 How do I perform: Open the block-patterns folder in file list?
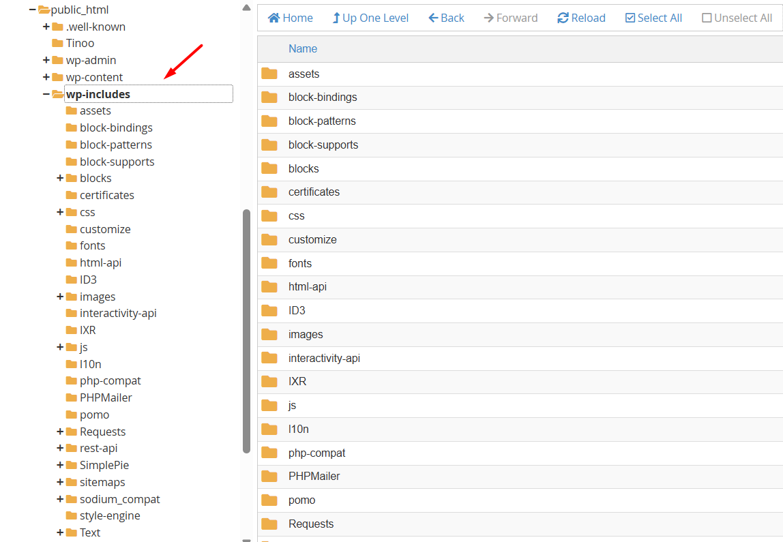click(x=322, y=121)
